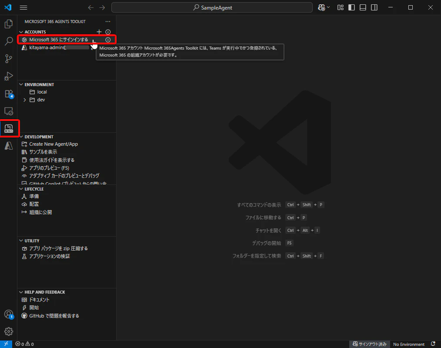Open the Manage gear icon
Viewport: 441px width, 348px height.
[8, 331]
